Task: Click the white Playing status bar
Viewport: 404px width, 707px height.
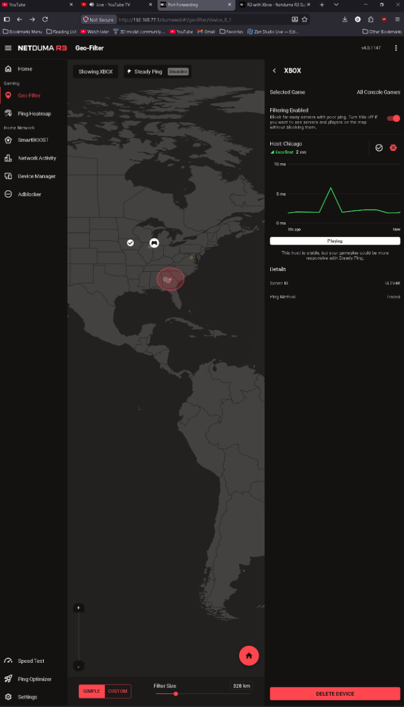Action: pos(335,241)
